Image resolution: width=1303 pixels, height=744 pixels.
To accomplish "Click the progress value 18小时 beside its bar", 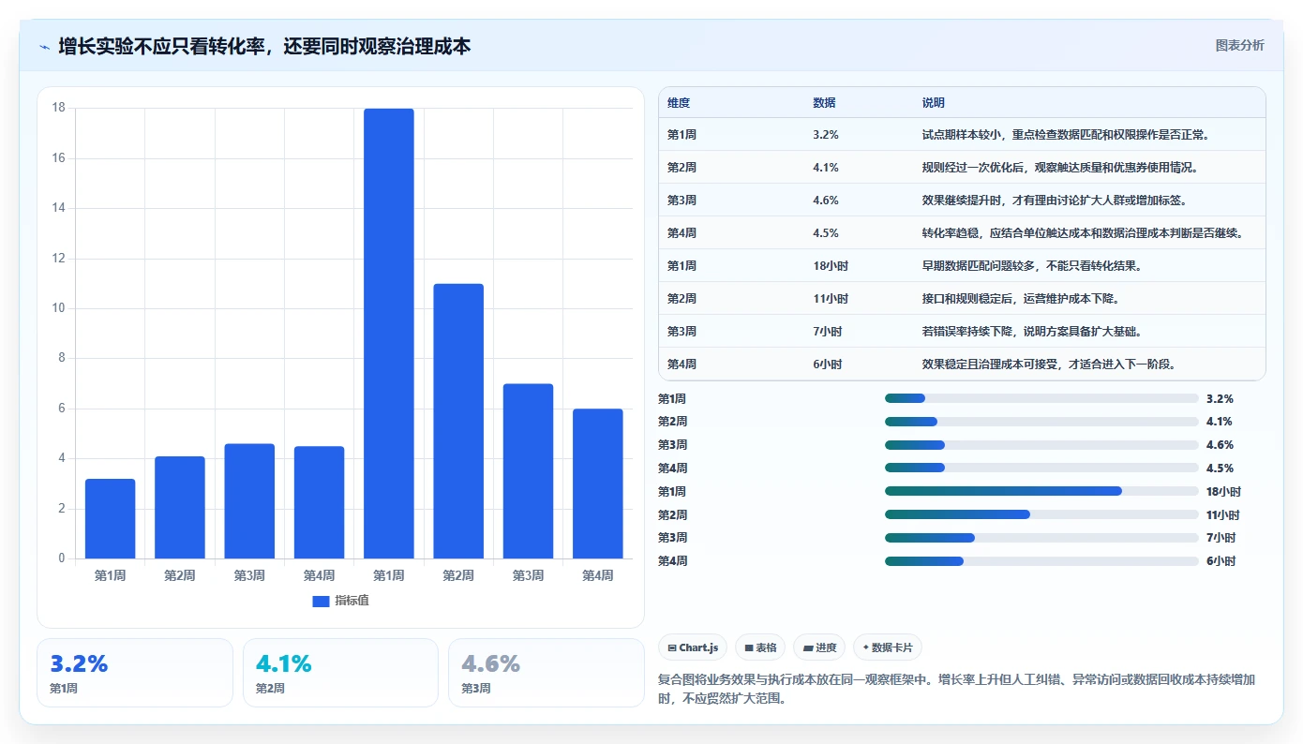I will (1223, 491).
